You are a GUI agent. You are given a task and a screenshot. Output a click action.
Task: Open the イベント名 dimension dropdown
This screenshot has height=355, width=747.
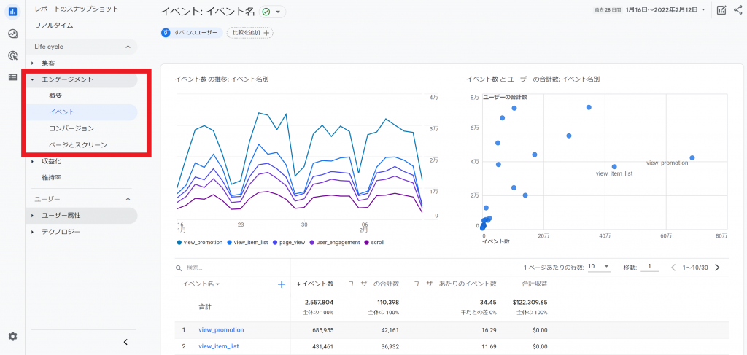(x=201, y=284)
